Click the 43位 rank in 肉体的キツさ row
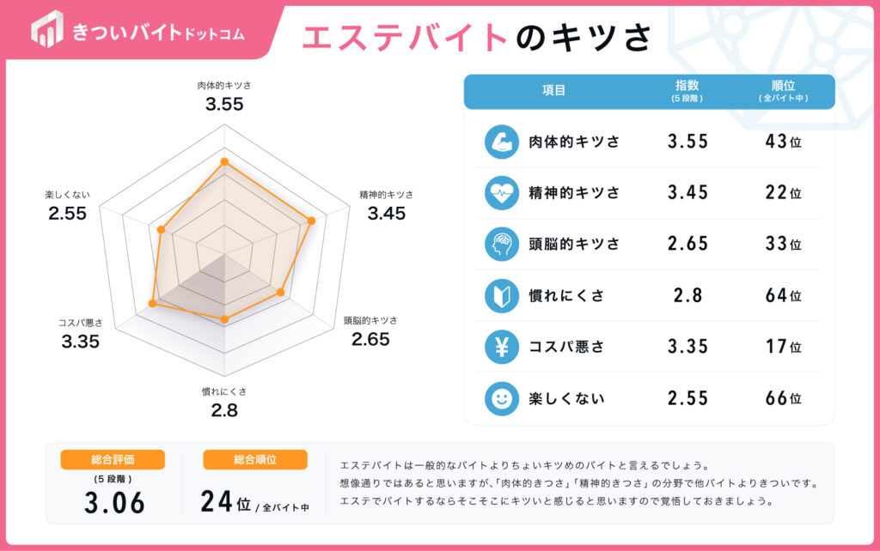880x551 pixels. pyautogui.click(x=783, y=142)
